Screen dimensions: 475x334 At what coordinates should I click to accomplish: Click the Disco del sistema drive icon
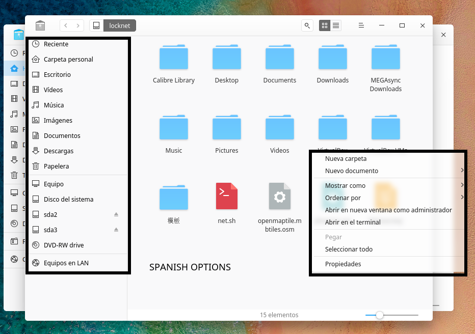point(36,199)
